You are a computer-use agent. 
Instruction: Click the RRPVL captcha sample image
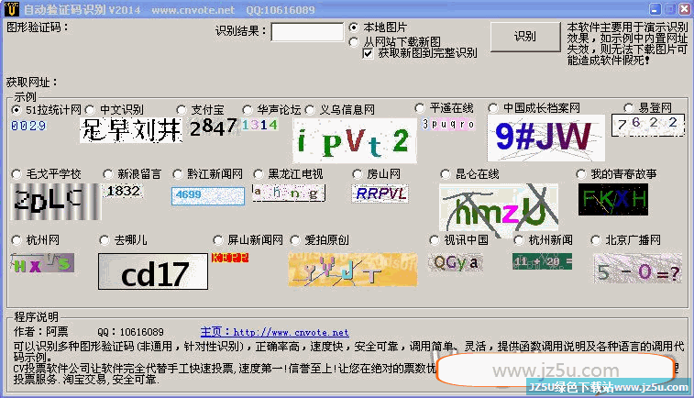click(x=380, y=193)
